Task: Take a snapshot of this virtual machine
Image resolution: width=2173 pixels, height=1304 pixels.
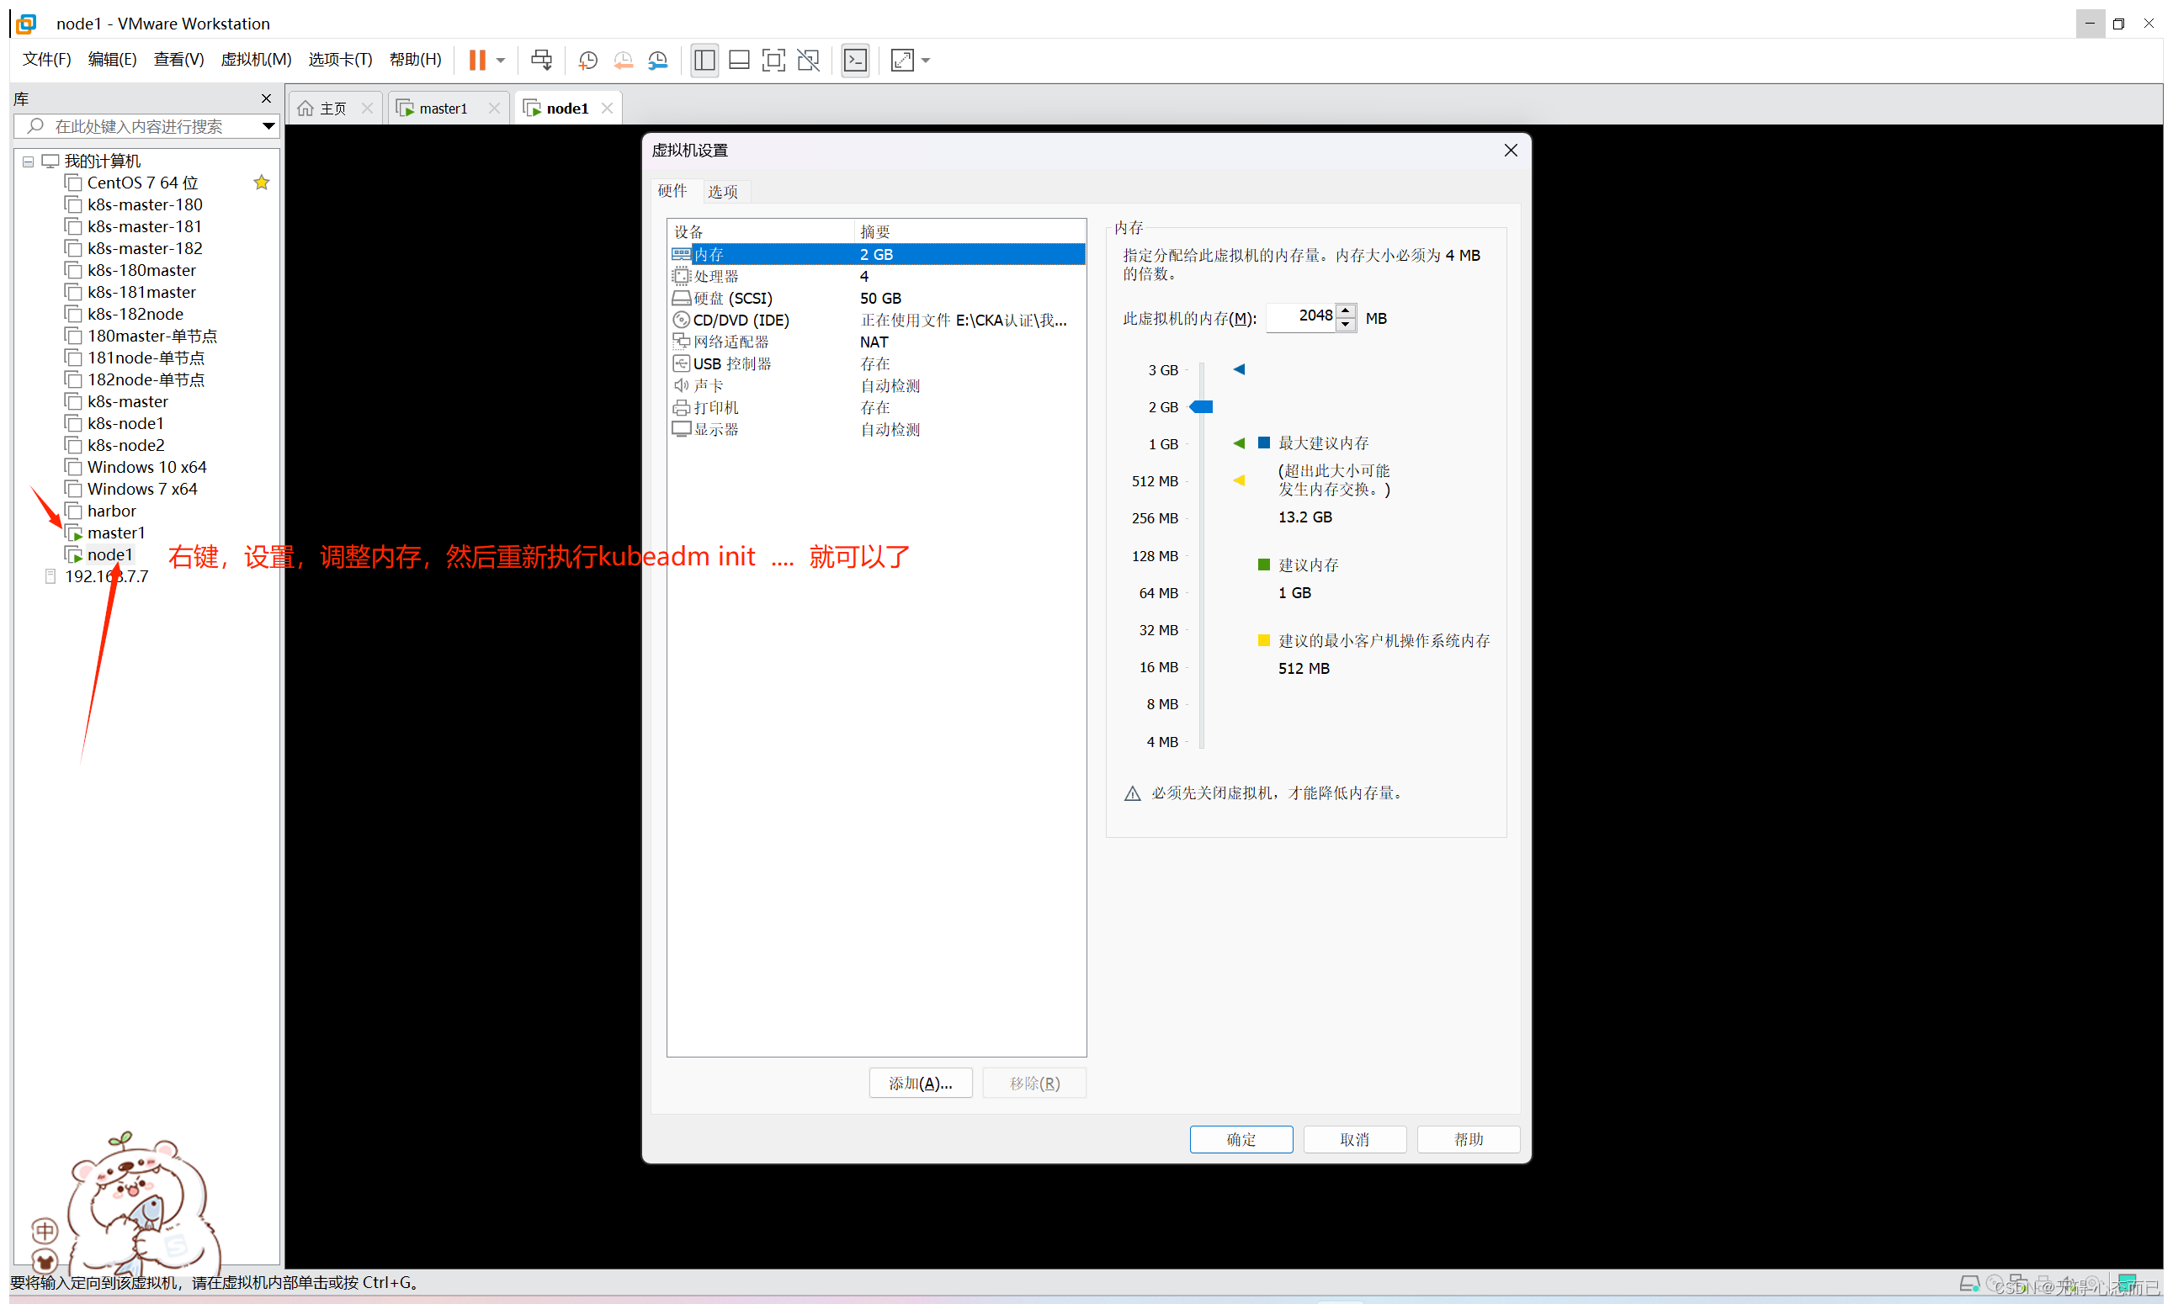Action: 587,60
